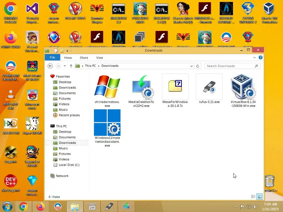Click the taskbar clock date
283x212 pixels.
[x=270, y=209]
